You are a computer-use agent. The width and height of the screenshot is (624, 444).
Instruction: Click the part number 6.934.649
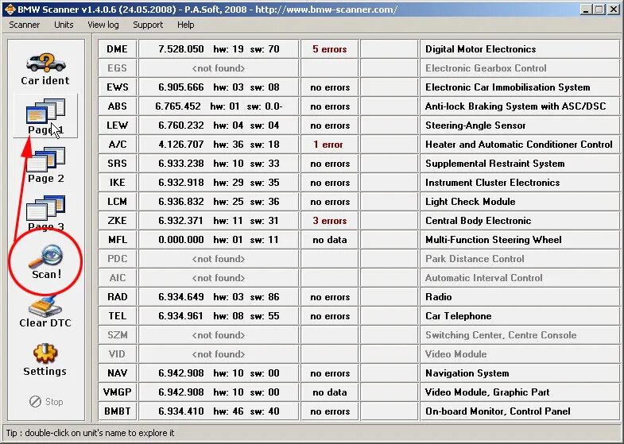[181, 297]
